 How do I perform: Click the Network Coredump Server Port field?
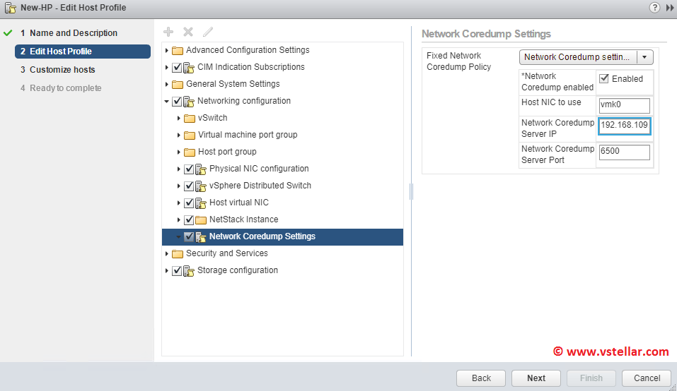click(x=623, y=152)
